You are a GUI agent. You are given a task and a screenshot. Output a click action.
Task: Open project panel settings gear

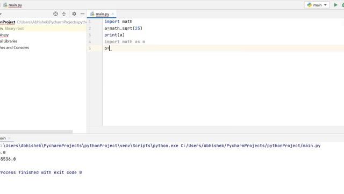[74, 14]
